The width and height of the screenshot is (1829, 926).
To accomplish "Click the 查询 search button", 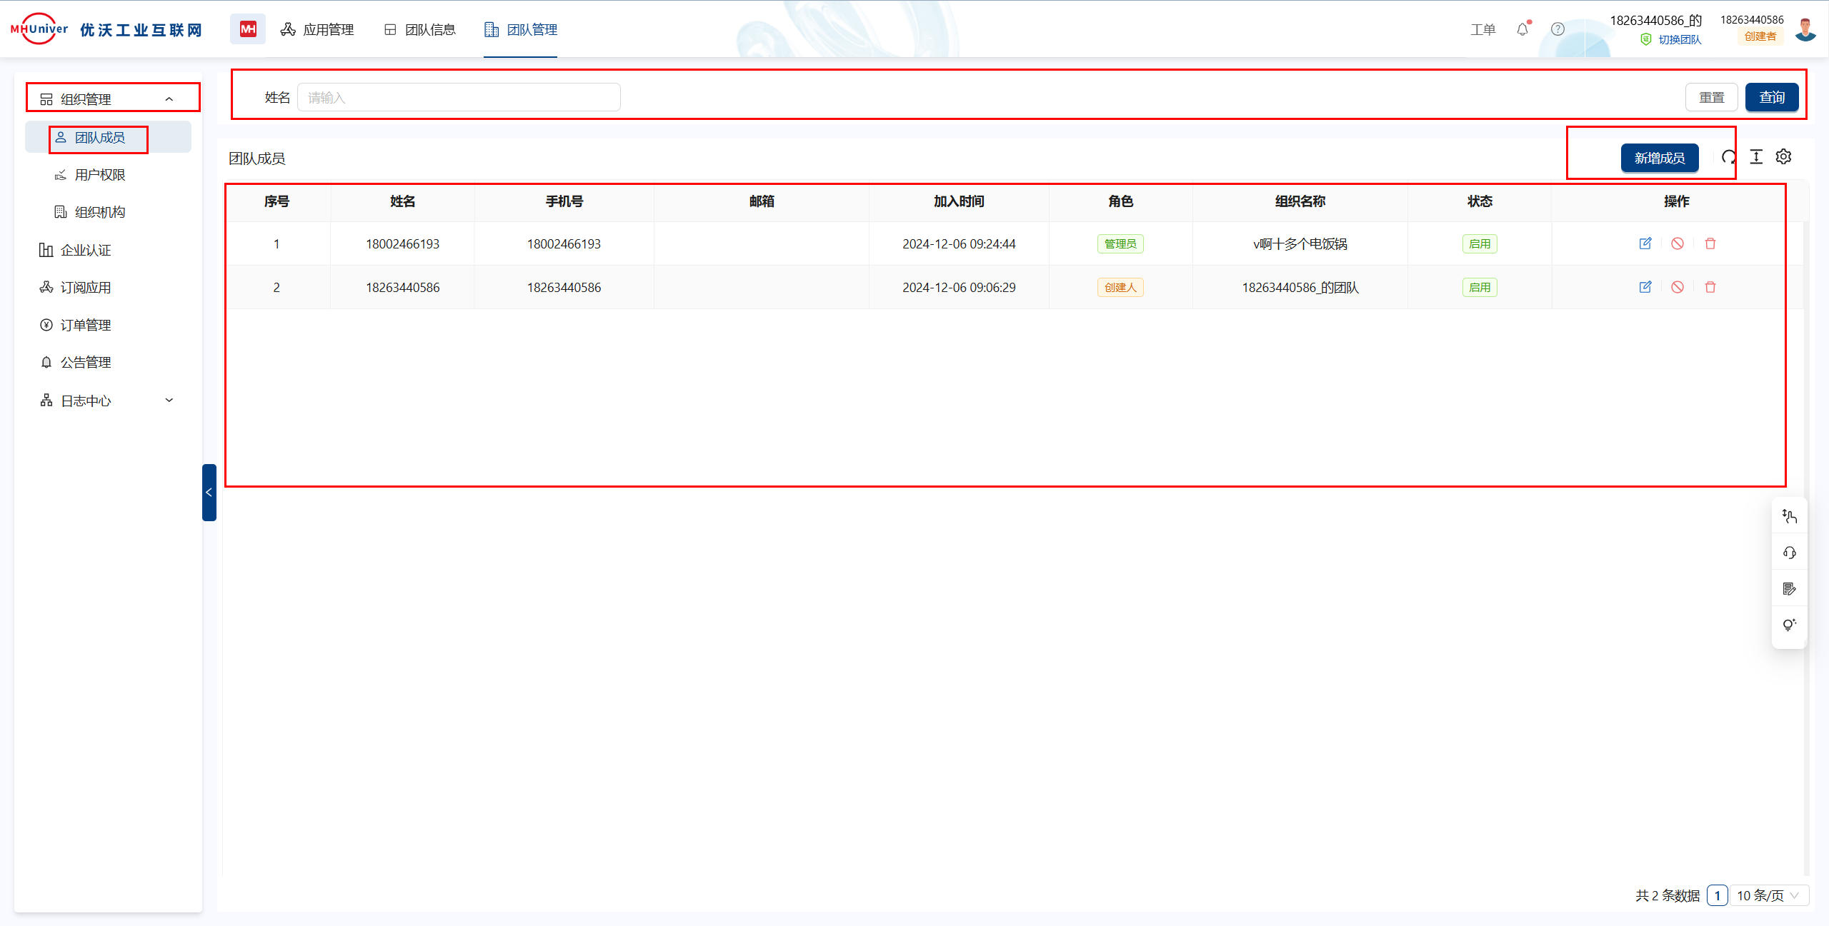I will (x=1771, y=97).
